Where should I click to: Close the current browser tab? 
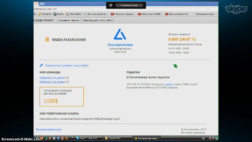pyautogui.click(x=36, y=4)
